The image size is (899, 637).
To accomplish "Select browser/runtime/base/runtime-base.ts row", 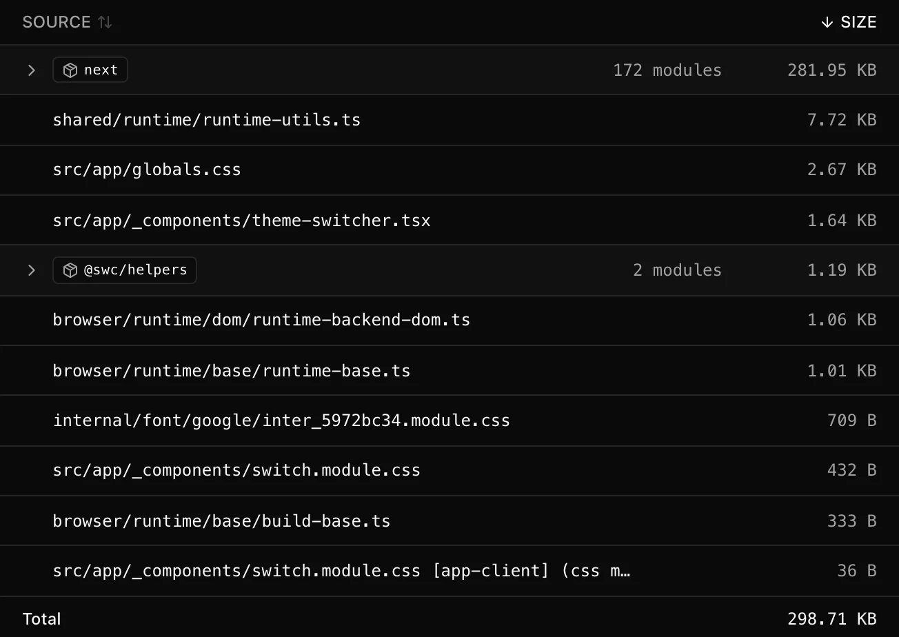I will [449, 370].
